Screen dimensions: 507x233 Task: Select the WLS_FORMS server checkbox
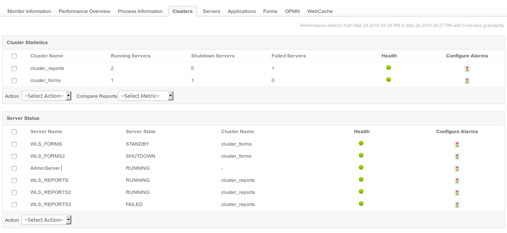pyautogui.click(x=14, y=145)
